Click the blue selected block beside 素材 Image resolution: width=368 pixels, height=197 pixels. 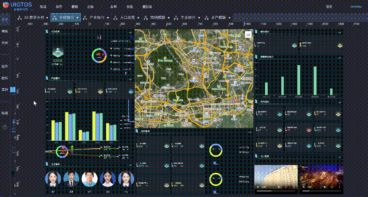click(x=13, y=90)
